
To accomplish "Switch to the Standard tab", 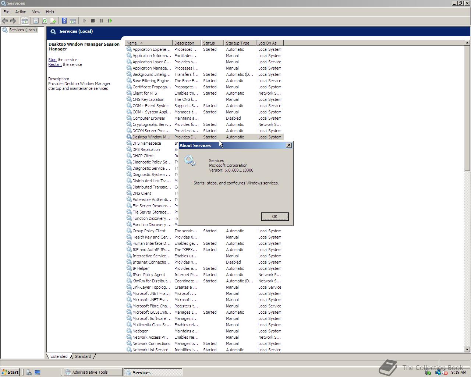I will click(x=83, y=356).
